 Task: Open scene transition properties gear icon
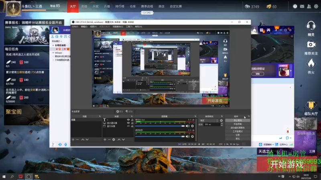tap(221, 121)
